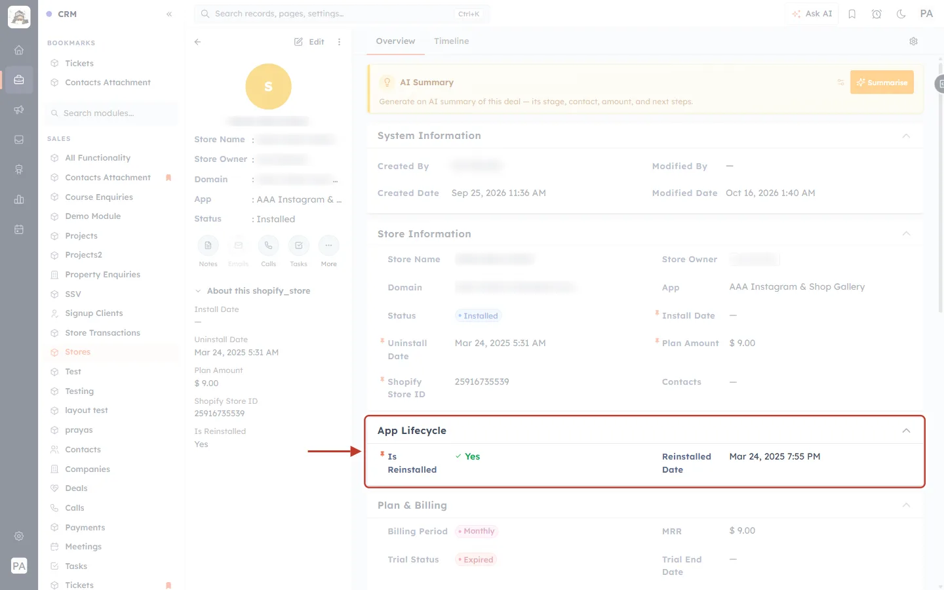The image size is (944, 590).
Task: Click the Expired trial status badge
Action: pyautogui.click(x=476, y=560)
